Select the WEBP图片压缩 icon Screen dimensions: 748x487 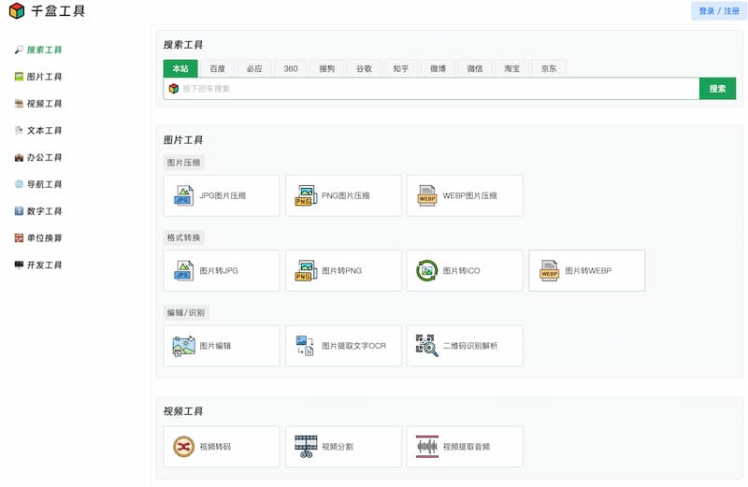click(x=427, y=195)
